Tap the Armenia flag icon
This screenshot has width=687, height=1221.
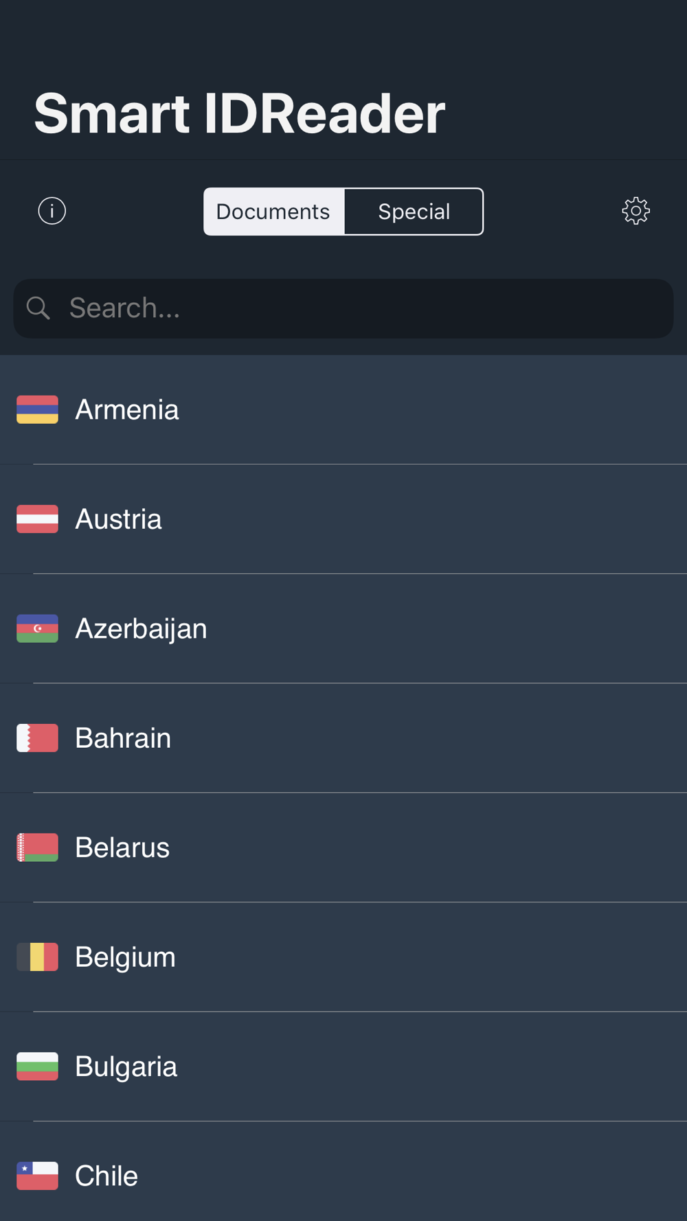(37, 410)
